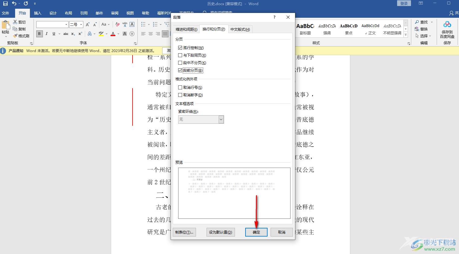Check the 取消行号(S) checkbox
Screen dimensions: 459x254
(180, 87)
